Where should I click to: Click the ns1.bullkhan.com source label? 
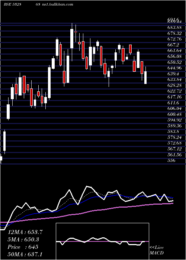pos(57,4)
